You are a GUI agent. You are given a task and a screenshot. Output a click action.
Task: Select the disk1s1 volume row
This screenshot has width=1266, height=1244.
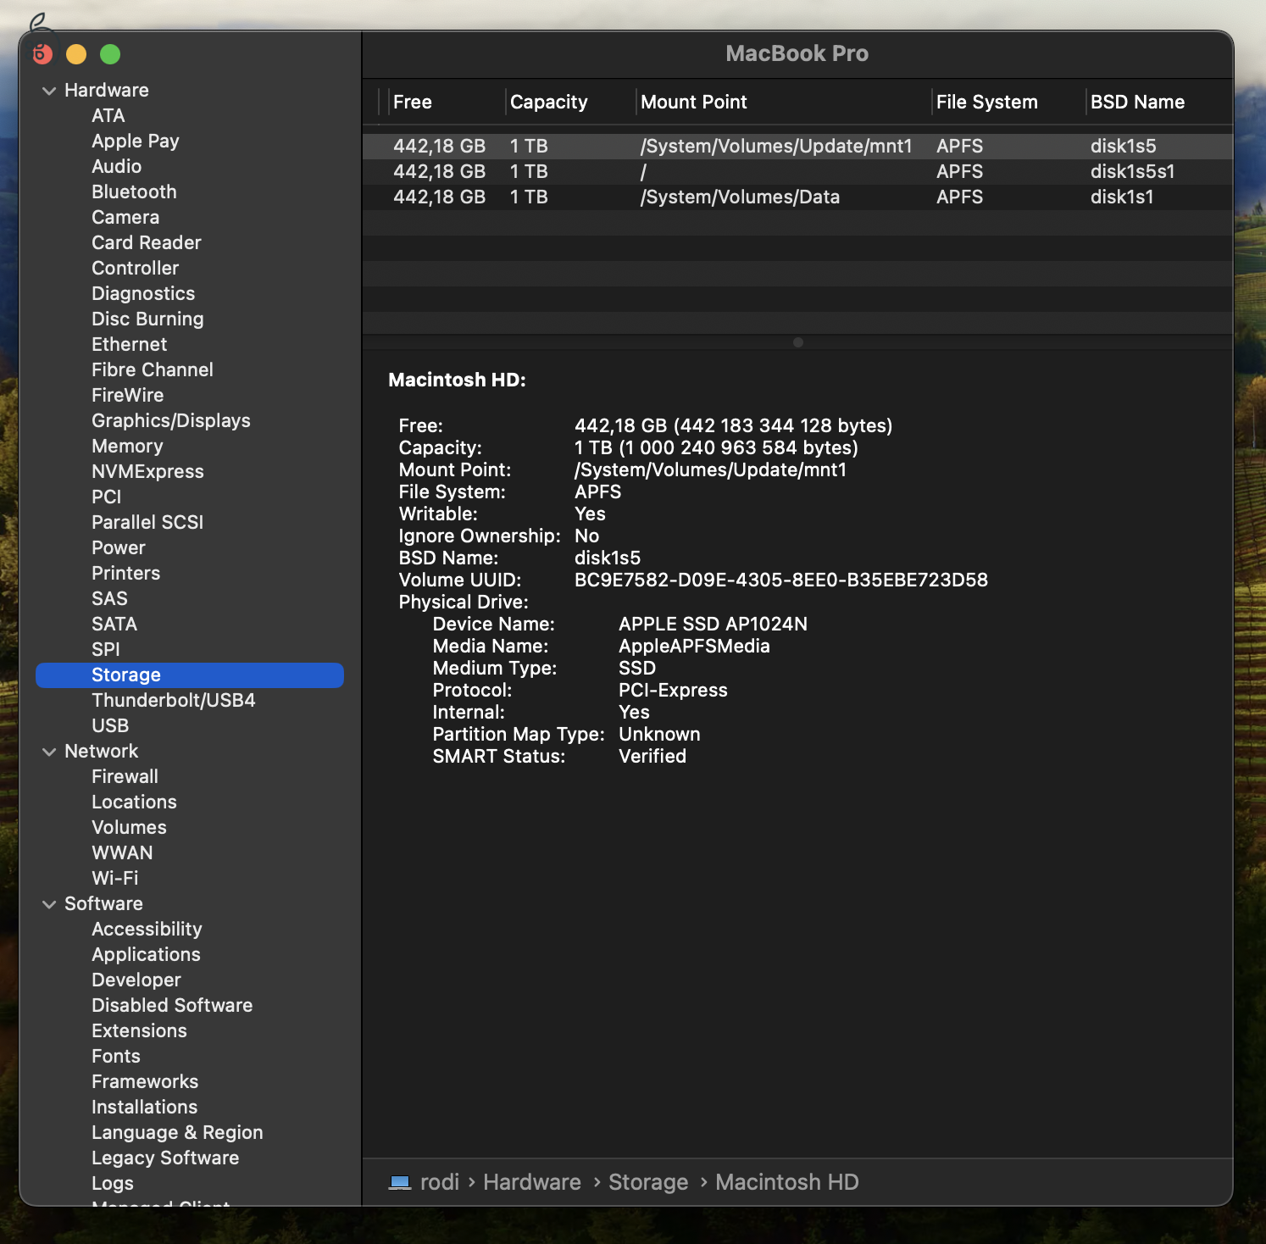click(x=797, y=197)
